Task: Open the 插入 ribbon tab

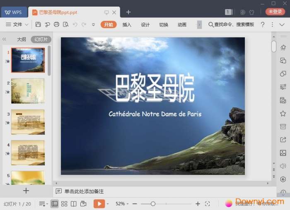Action: 127,25
